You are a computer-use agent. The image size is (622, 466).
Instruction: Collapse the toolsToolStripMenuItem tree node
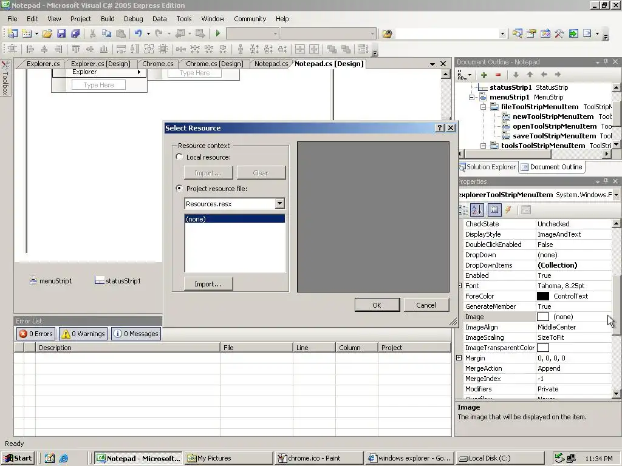(x=483, y=146)
